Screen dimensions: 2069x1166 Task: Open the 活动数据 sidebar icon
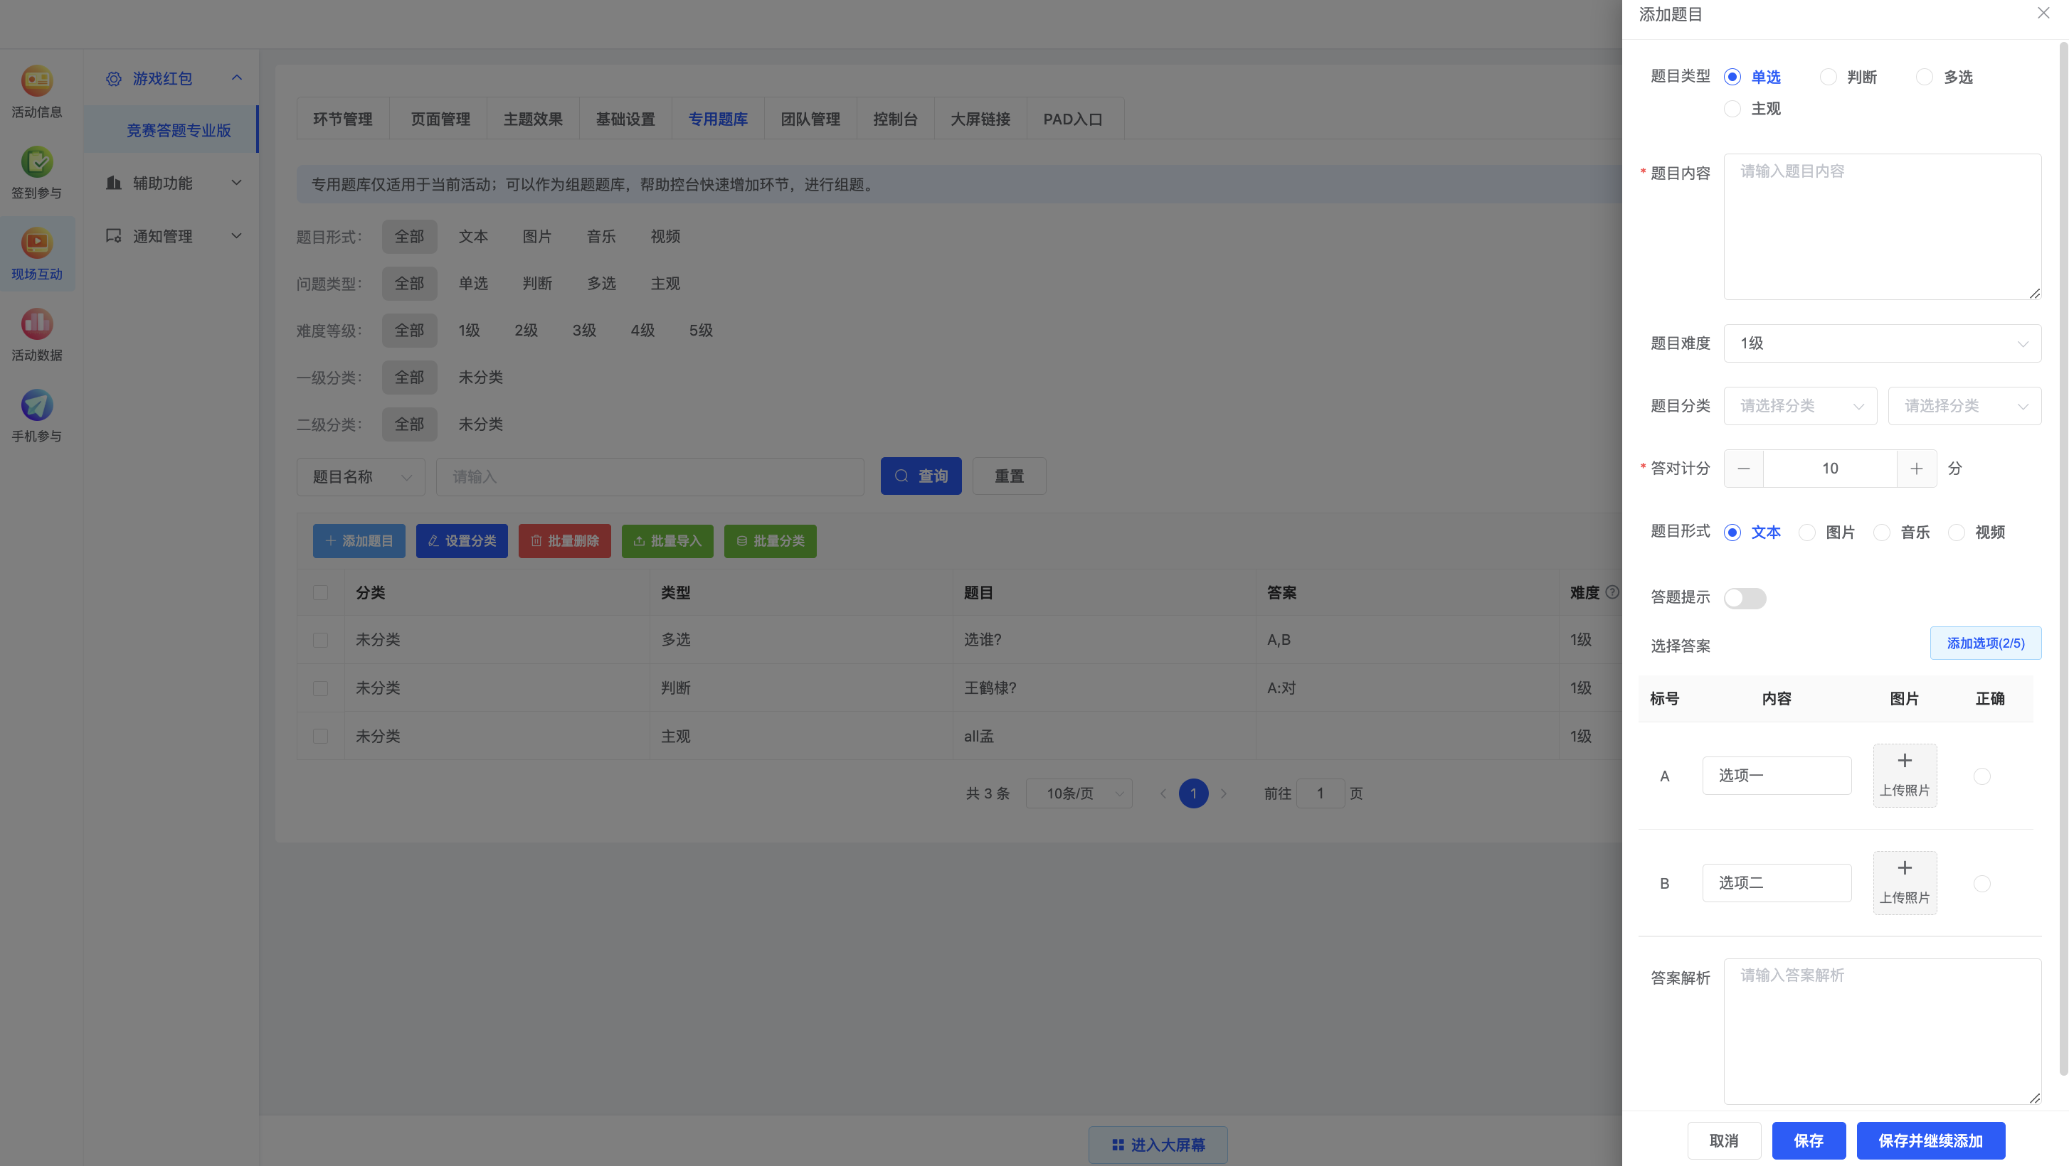click(x=36, y=324)
